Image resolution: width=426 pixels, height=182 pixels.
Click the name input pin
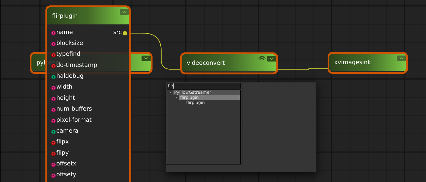[54, 33]
